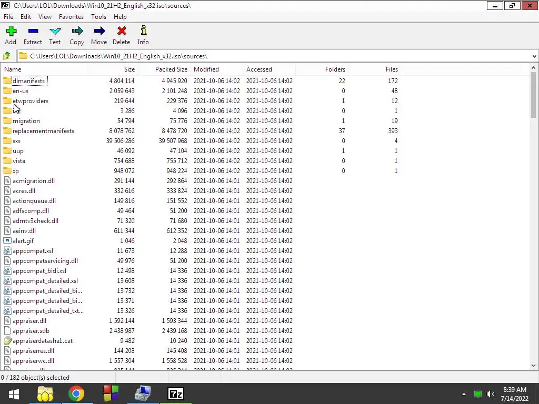The height and width of the screenshot is (404, 539).
Task: Open the Help menu
Action: (x=120, y=16)
